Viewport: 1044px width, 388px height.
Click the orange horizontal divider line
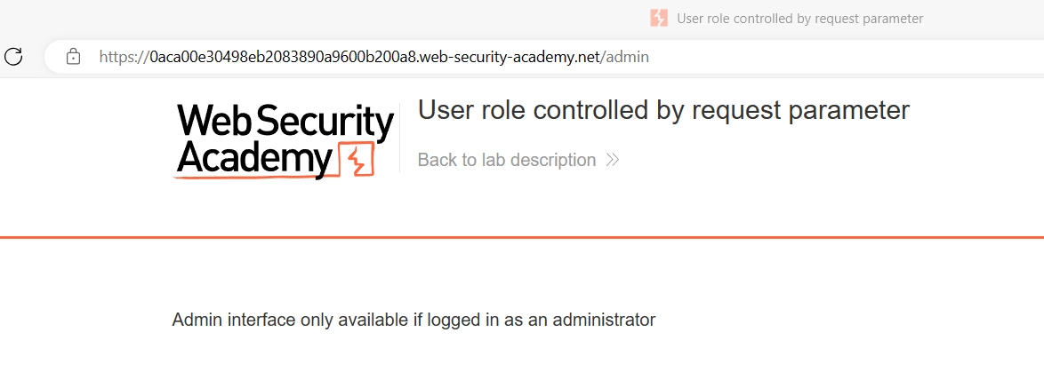pos(522,236)
